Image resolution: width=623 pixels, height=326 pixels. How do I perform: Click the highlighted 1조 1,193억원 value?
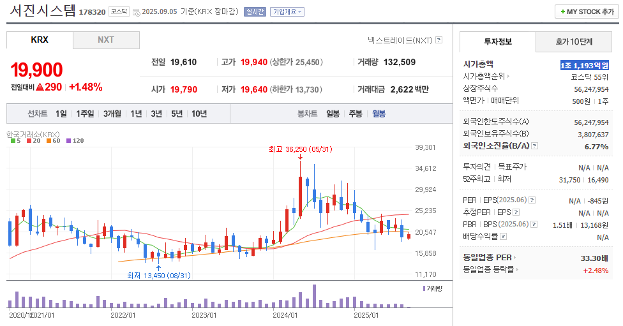pyautogui.click(x=585, y=65)
